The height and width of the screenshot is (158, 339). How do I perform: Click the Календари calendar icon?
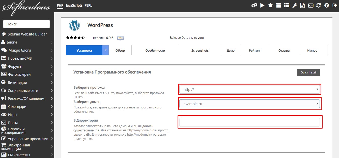point(4,107)
